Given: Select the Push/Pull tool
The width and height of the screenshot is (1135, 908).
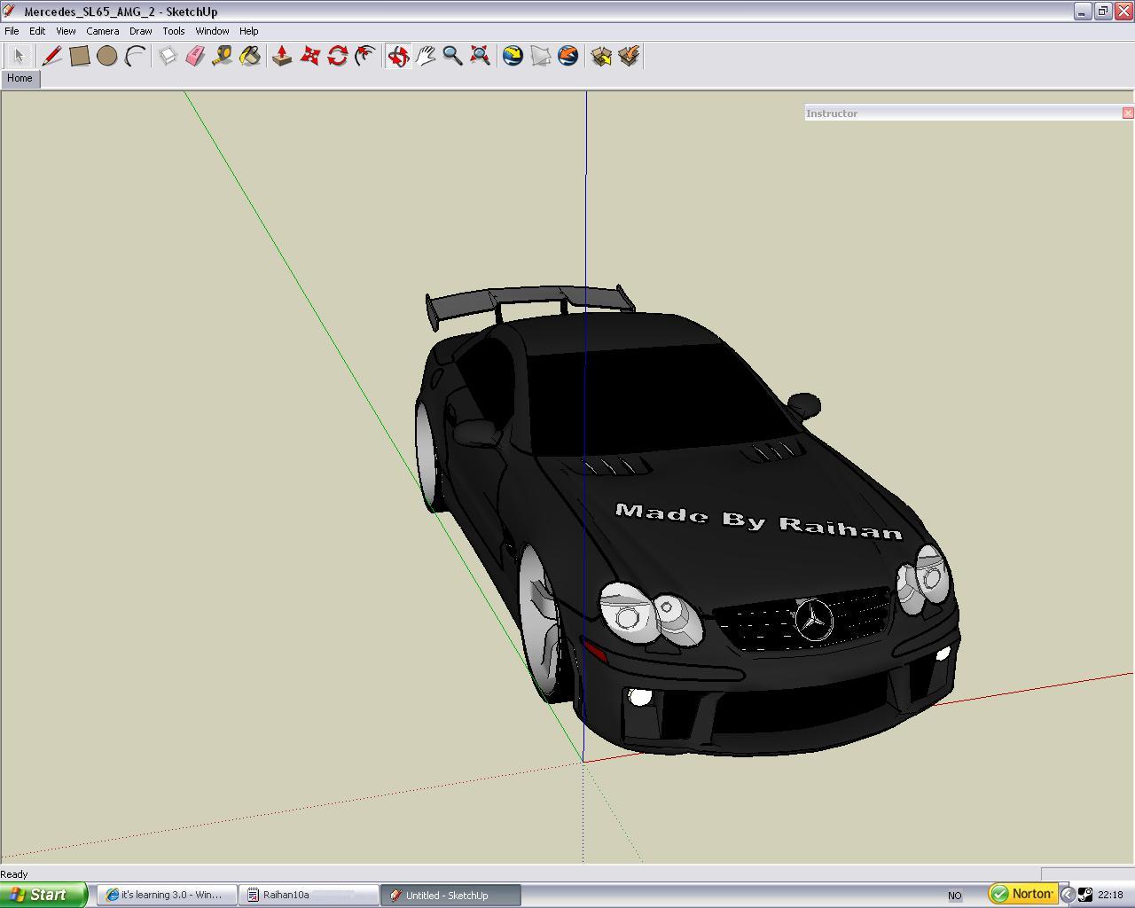Looking at the screenshot, I should click(x=282, y=56).
